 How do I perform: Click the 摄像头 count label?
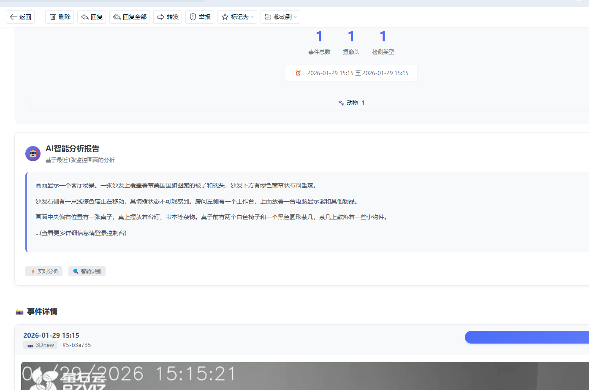pyautogui.click(x=351, y=52)
